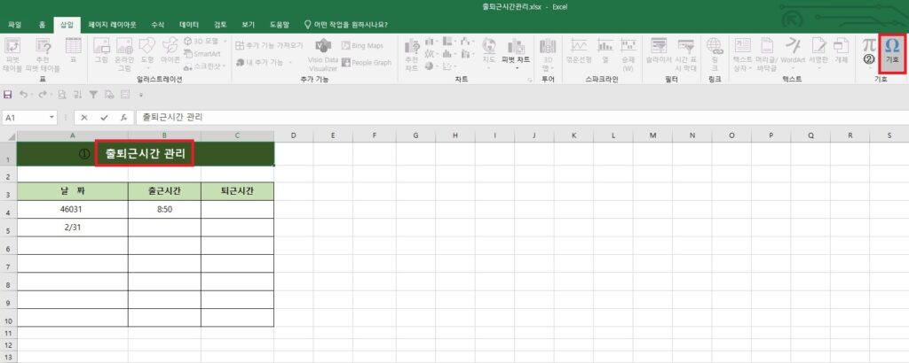Switch to the View (보기) tab
This screenshot has width=909, height=363.
pos(249,25)
